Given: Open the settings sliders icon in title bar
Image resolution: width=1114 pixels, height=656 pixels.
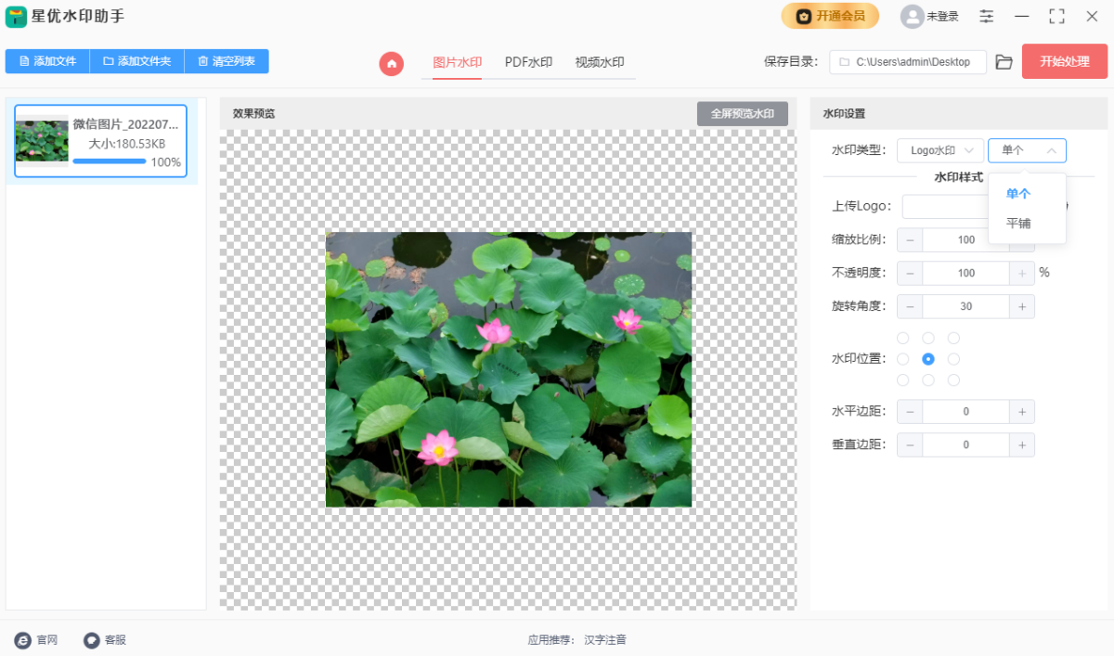Looking at the screenshot, I should [x=986, y=16].
